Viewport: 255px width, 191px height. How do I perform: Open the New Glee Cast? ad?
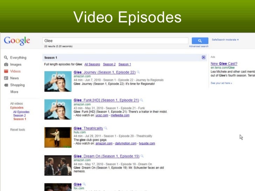tap(224, 64)
